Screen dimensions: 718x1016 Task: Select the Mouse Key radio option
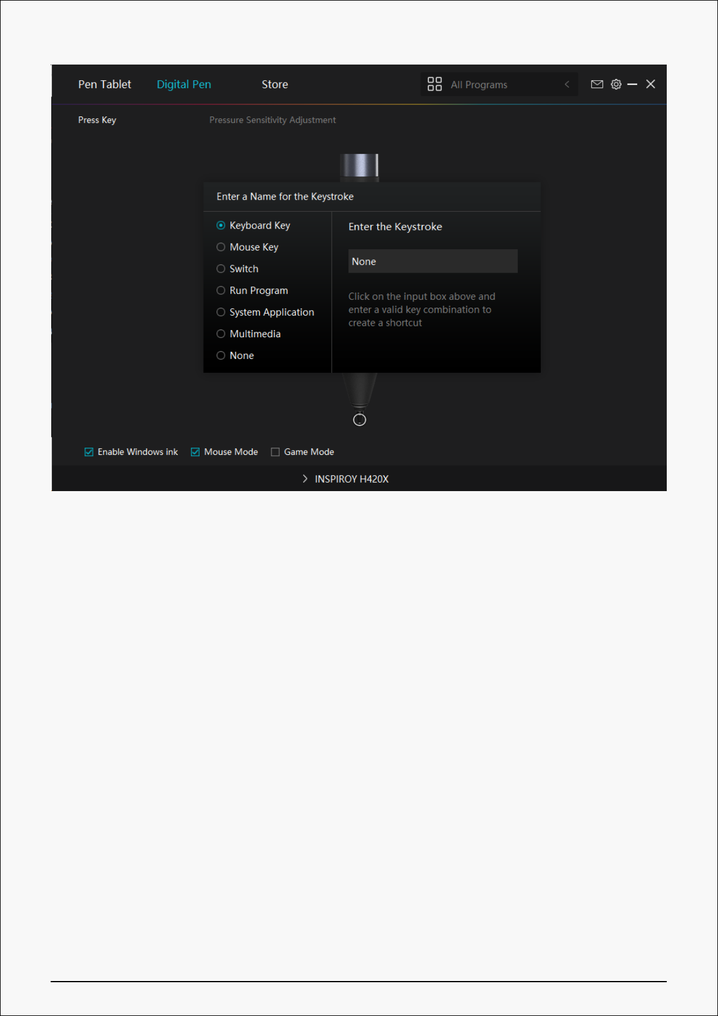click(221, 247)
